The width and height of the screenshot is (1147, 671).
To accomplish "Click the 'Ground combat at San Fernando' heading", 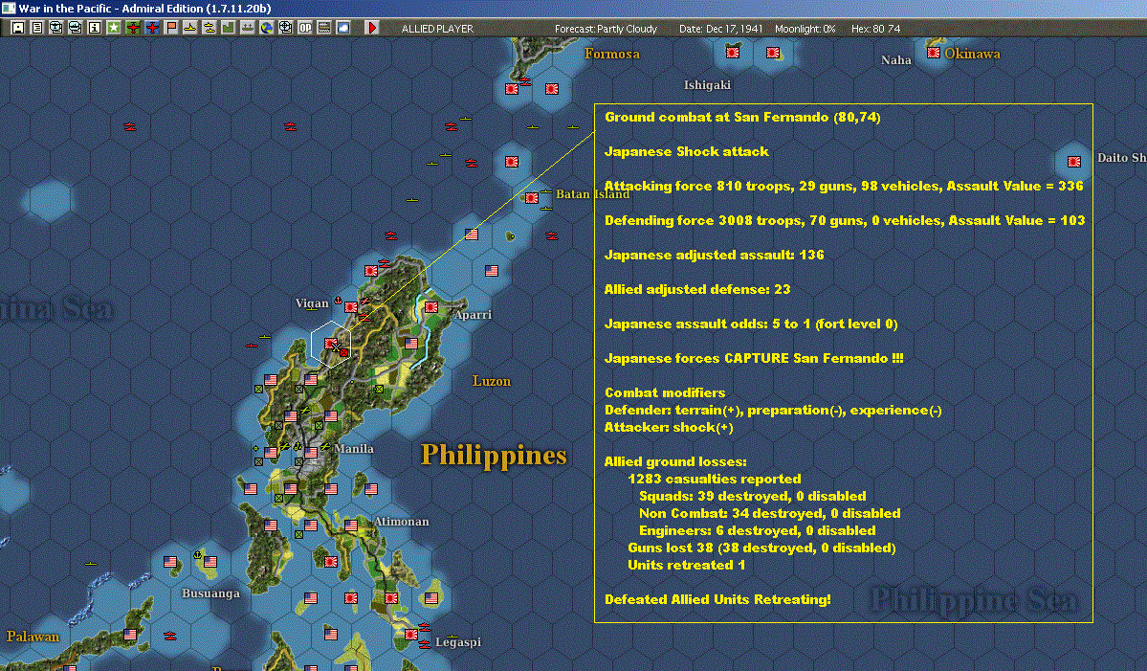I will (742, 117).
